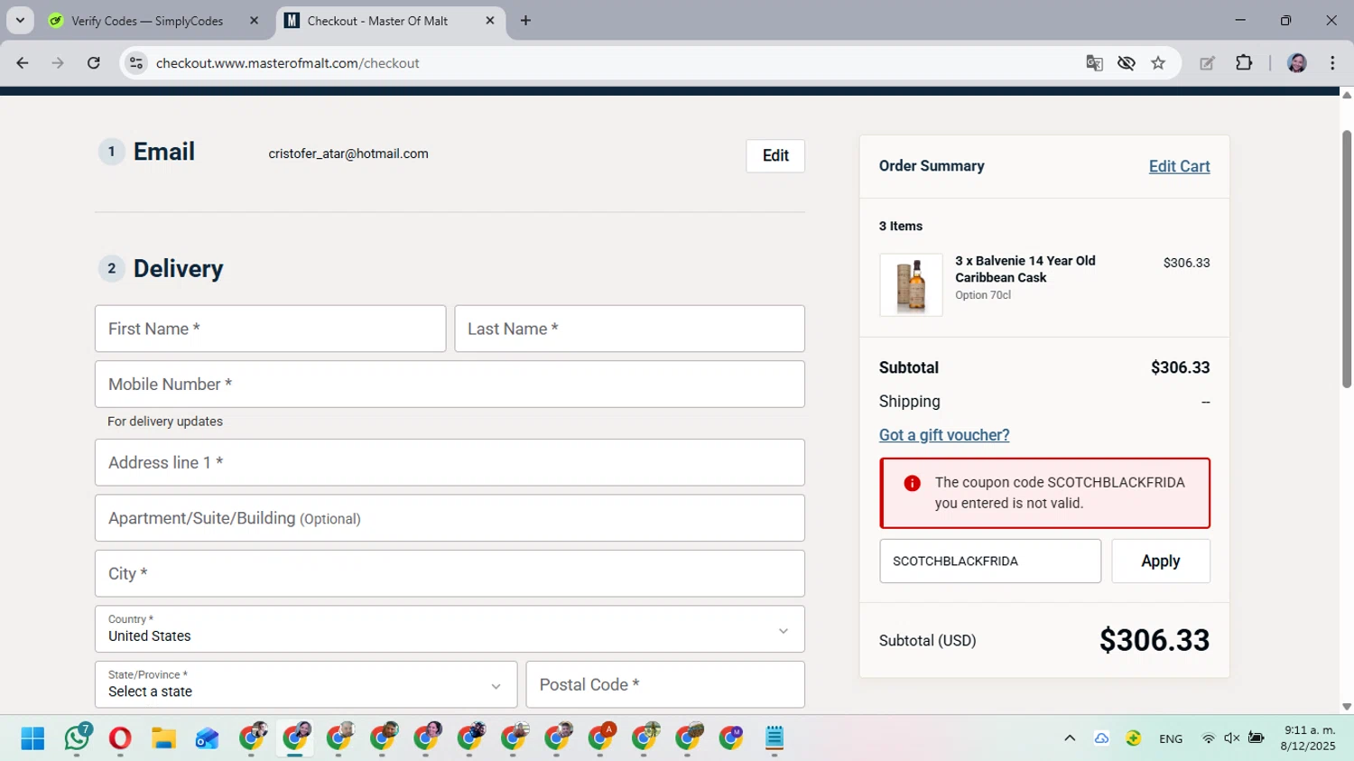1354x761 pixels.
Task: Click the green and yellow system tray icon
Action: [x=1134, y=738]
